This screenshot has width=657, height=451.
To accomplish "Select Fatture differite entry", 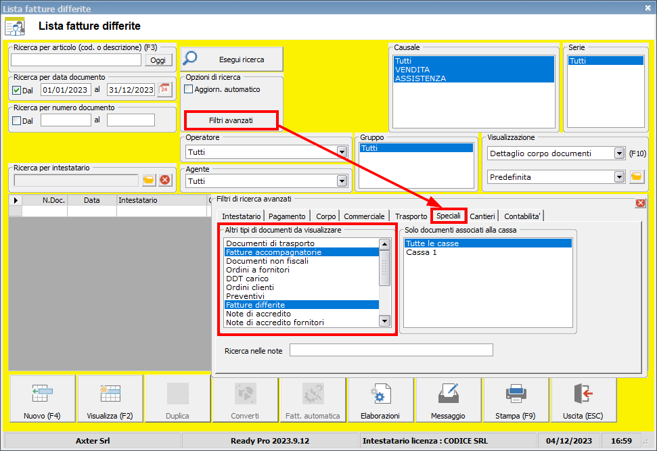I will (x=302, y=305).
